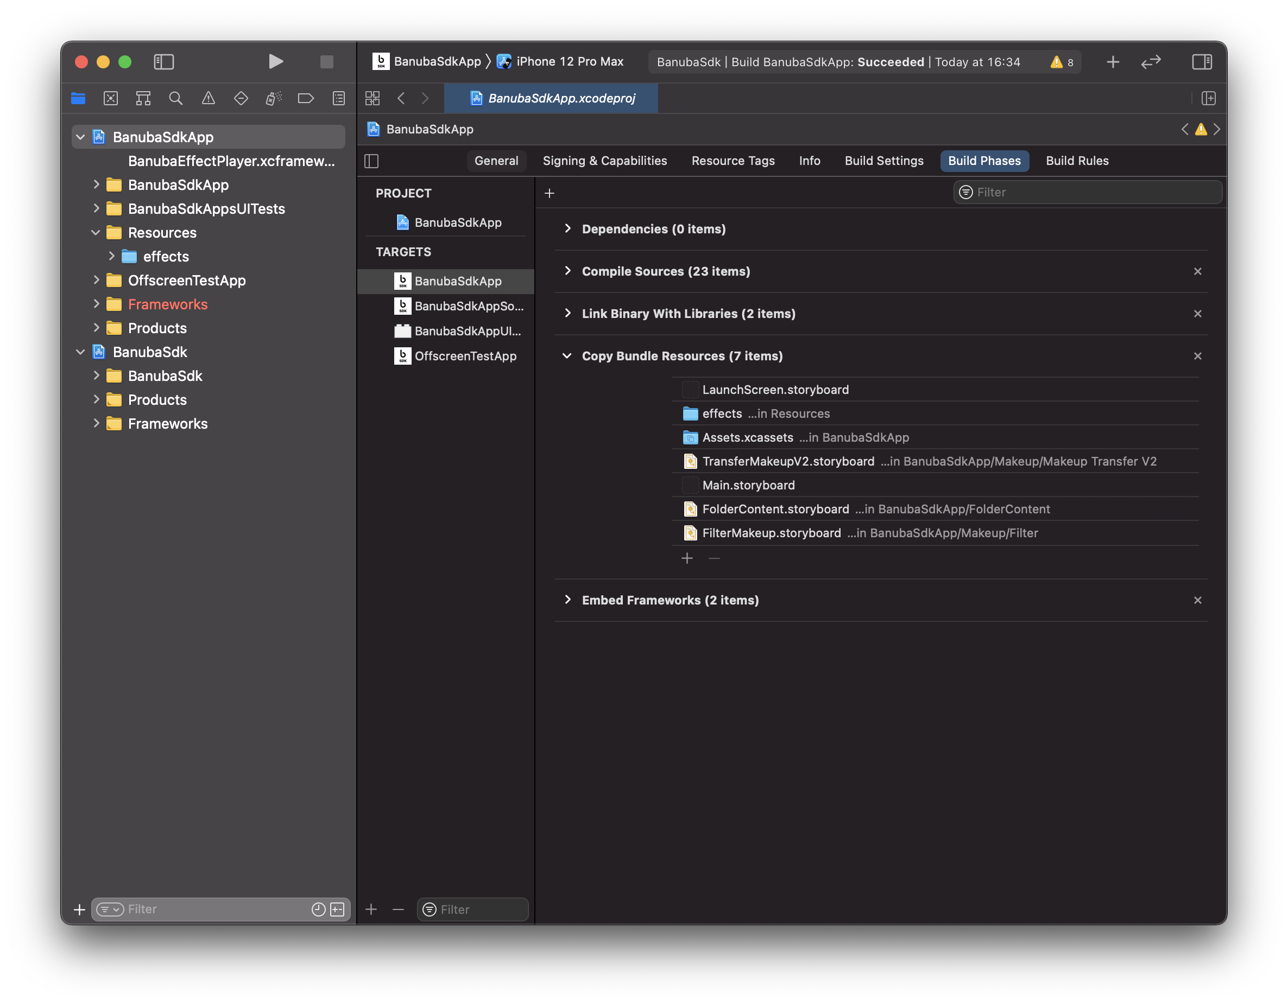1288x1005 pixels.
Task: Toggle the left navigator sidebar icon
Action: [164, 61]
